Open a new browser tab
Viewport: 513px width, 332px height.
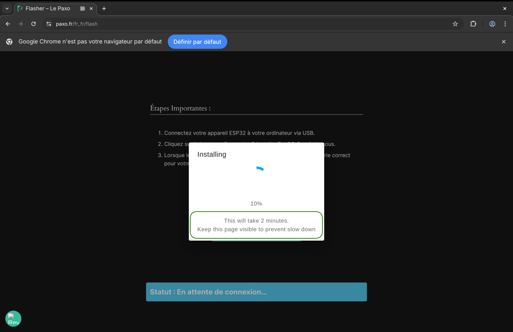[x=104, y=8]
